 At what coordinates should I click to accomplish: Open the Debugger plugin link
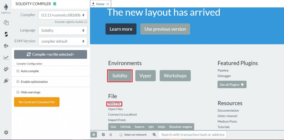click(224, 76)
